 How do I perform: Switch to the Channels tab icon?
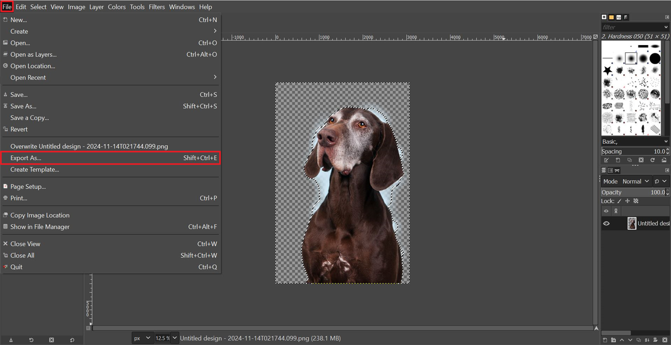pyautogui.click(x=611, y=170)
